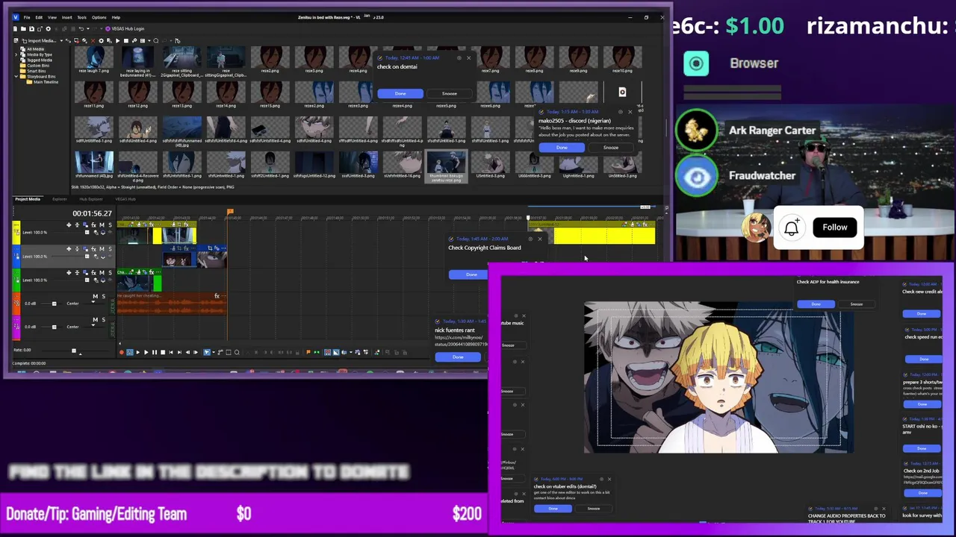Open Project Properties gear in main toolbar

48,28
